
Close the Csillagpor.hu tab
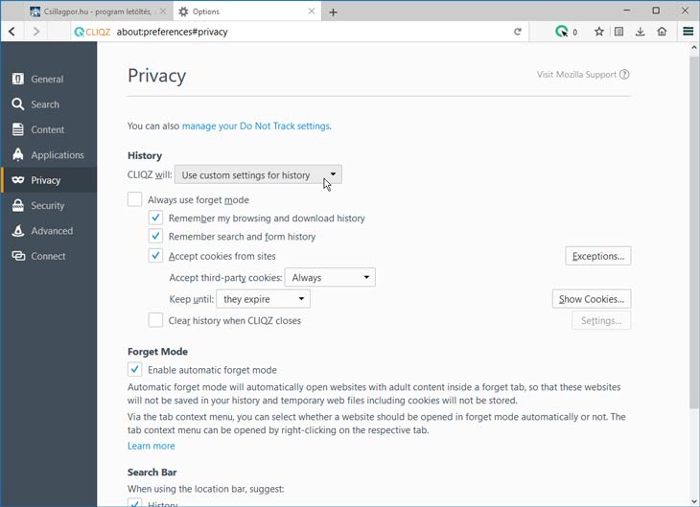click(x=163, y=12)
